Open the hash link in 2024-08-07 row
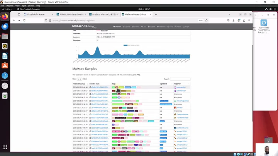278x156 pixels. (100, 91)
